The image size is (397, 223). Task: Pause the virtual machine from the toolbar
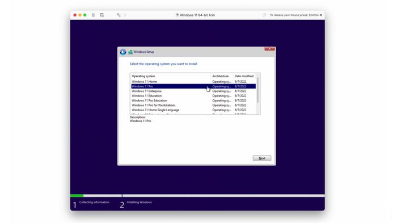click(94, 15)
